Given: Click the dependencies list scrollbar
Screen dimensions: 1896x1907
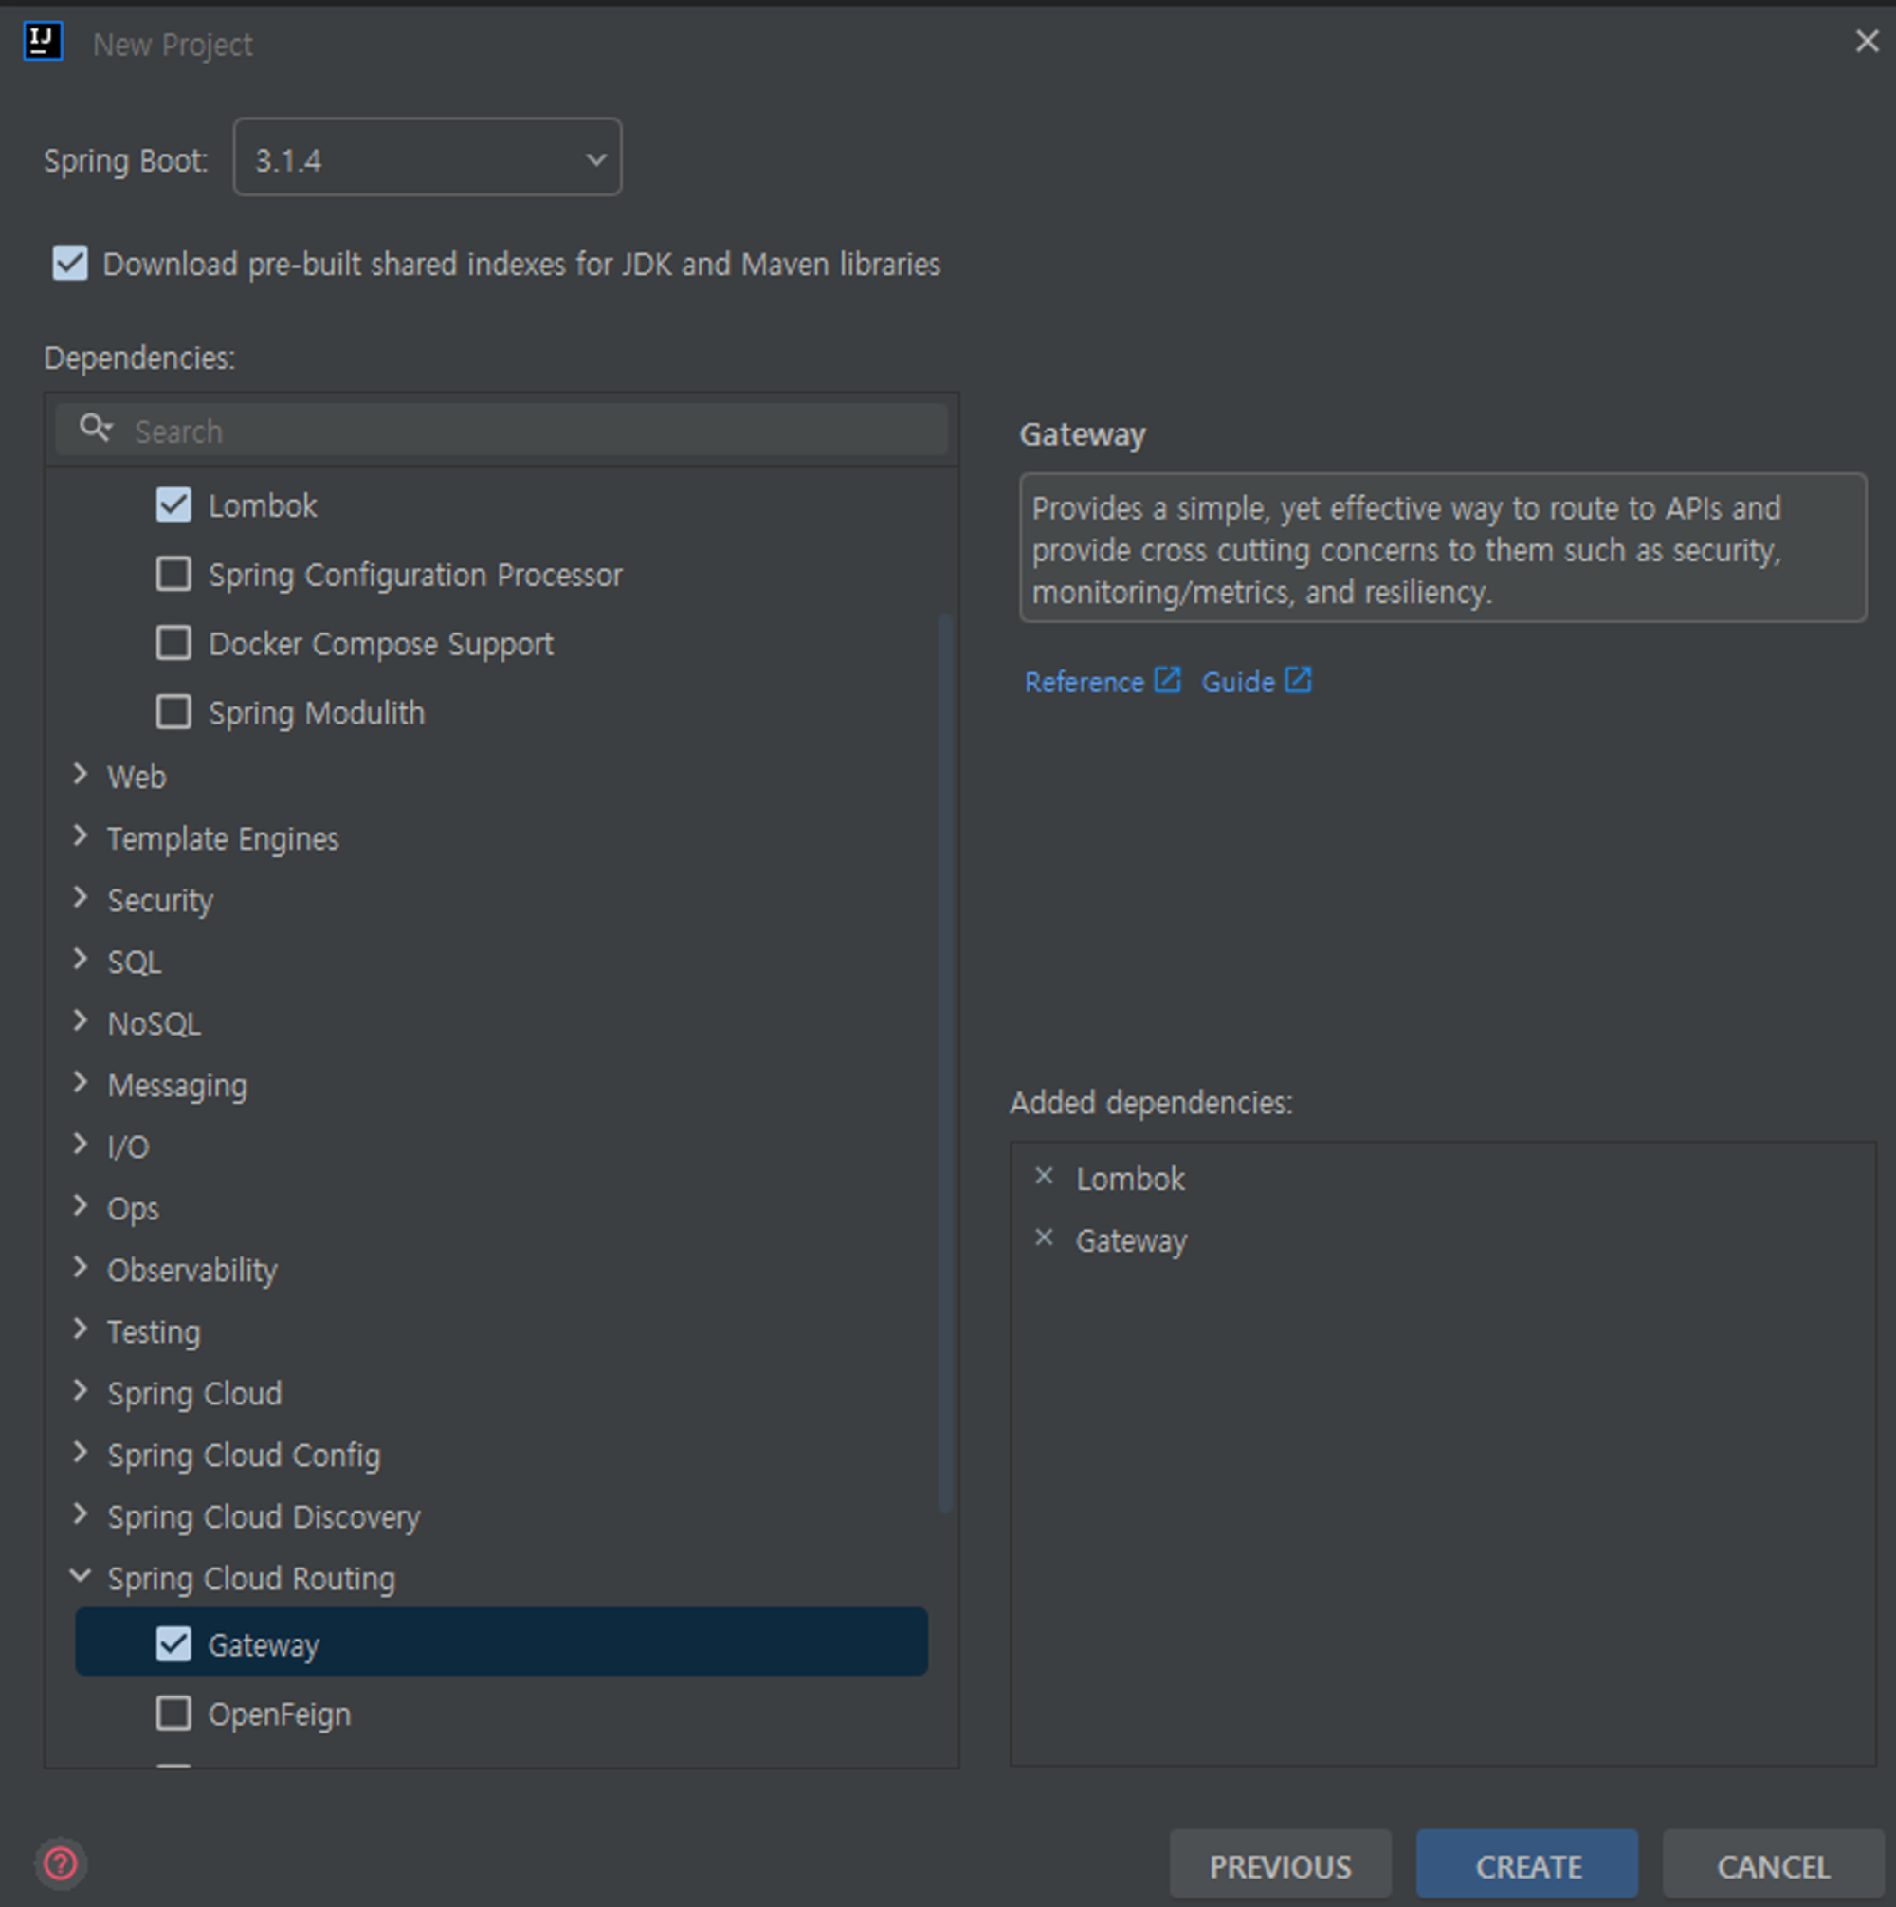Looking at the screenshot, I should [944, 1061].
